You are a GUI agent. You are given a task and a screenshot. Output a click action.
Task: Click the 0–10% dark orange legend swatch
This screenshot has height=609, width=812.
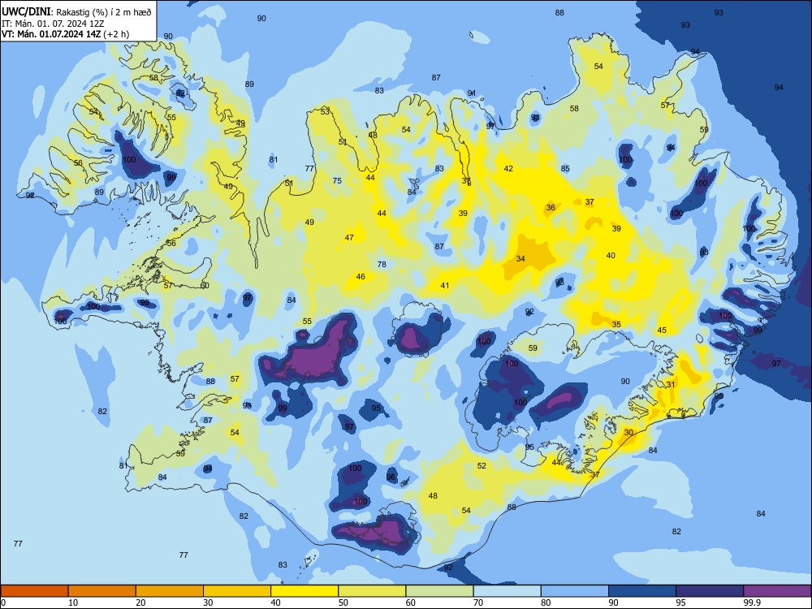tap(34, 591)
